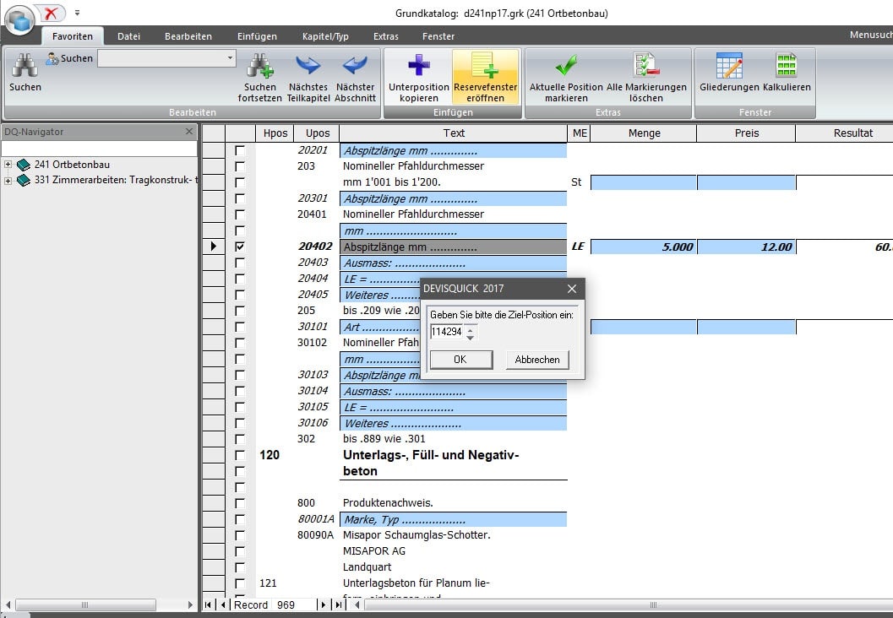Click the DQ-Navigator search field
This screenshot has height=618, width=893.
coord(99,149)
